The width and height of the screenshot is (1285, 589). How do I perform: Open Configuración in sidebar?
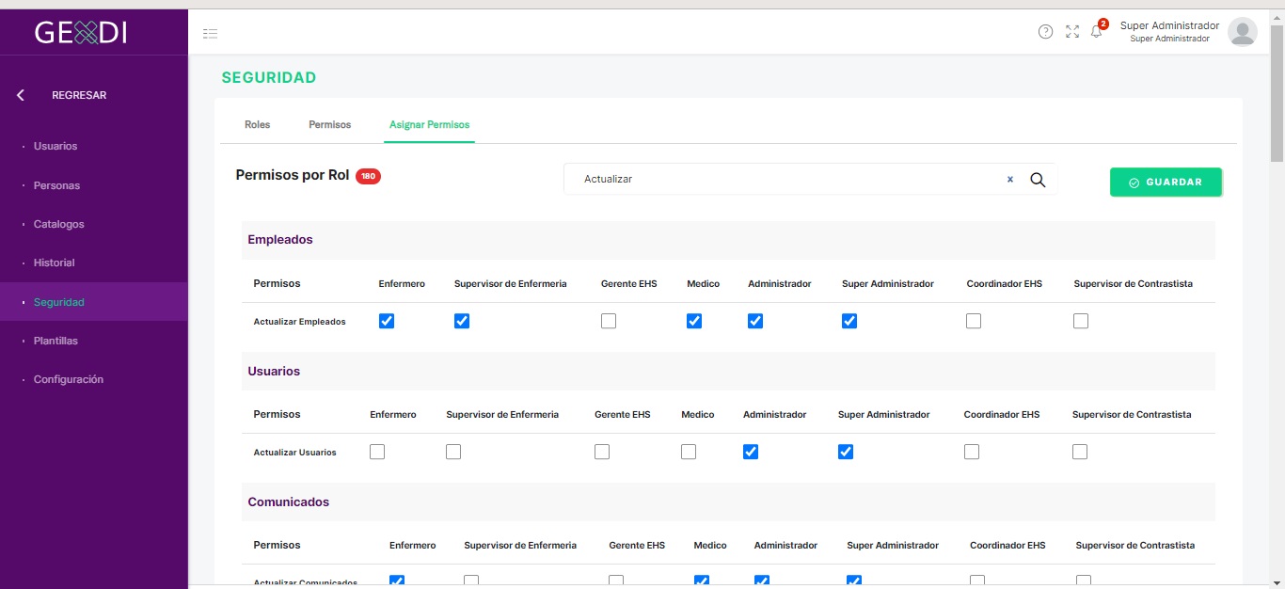[x=68, y=379]
